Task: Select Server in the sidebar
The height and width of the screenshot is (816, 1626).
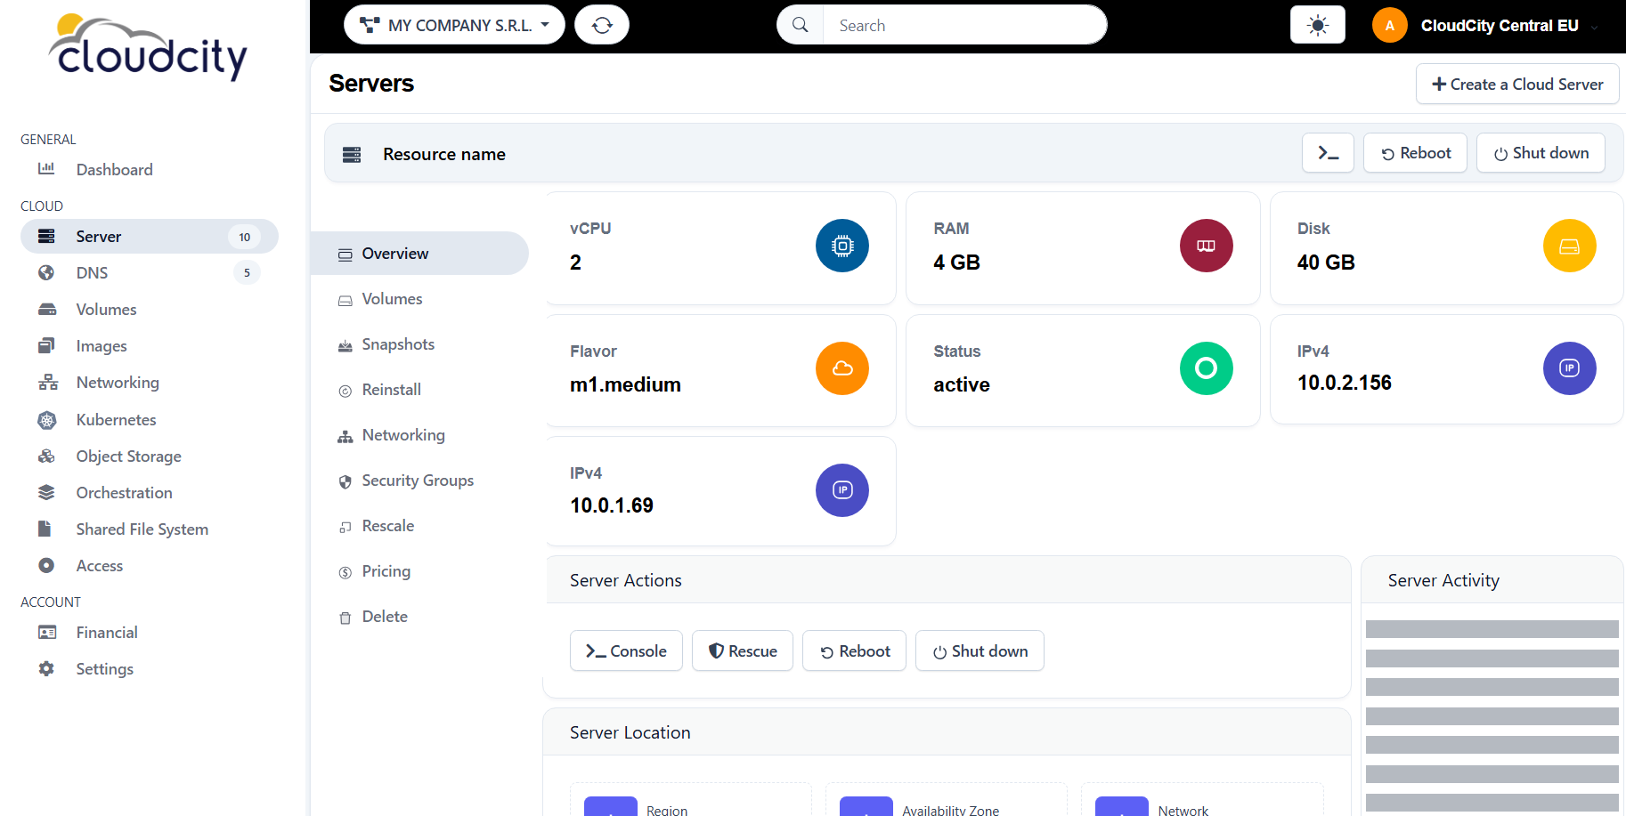Action: click(149, 236)
